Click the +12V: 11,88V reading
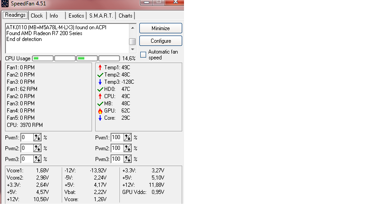This screenshot has height=207, width=368. pyautogui.click(x=143, y=185)
